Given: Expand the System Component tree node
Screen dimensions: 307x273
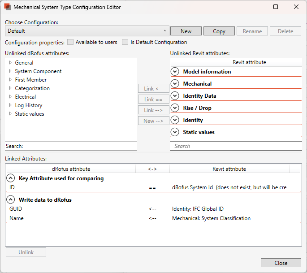Looking at the screenshot, I should (10, 71).
